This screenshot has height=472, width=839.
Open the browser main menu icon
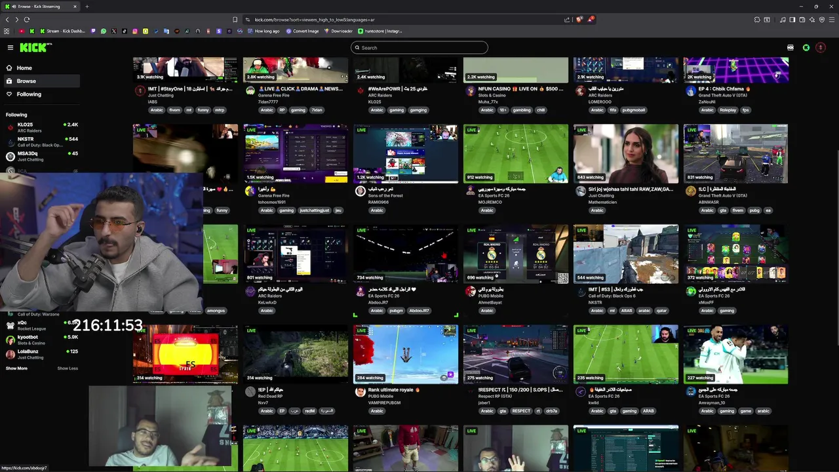832,20
